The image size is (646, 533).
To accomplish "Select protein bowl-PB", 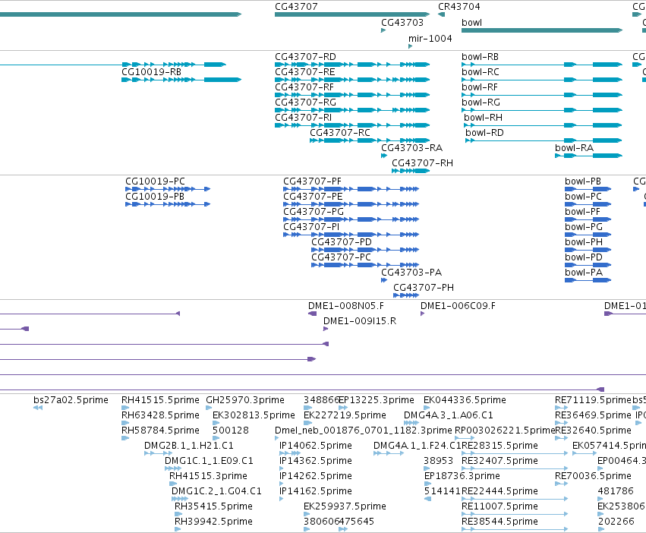I will click(x=588, y=189).
